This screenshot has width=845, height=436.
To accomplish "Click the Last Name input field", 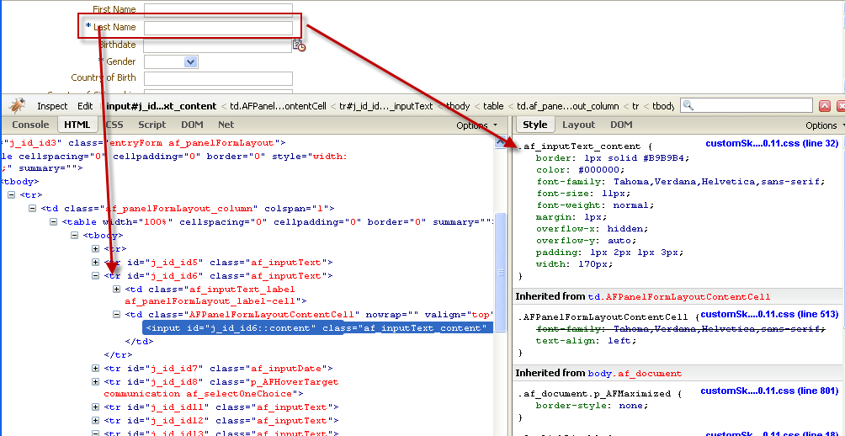I will click(218, 28).
